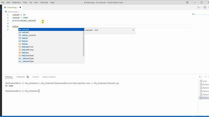
Task: Open terminal launch profile dropdown
Action: coord(202,77)
